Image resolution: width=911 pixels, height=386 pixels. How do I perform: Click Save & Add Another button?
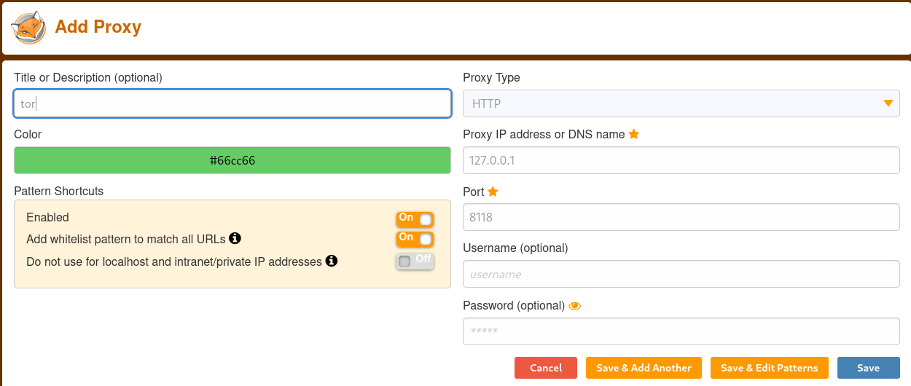[x=644, y=368]
